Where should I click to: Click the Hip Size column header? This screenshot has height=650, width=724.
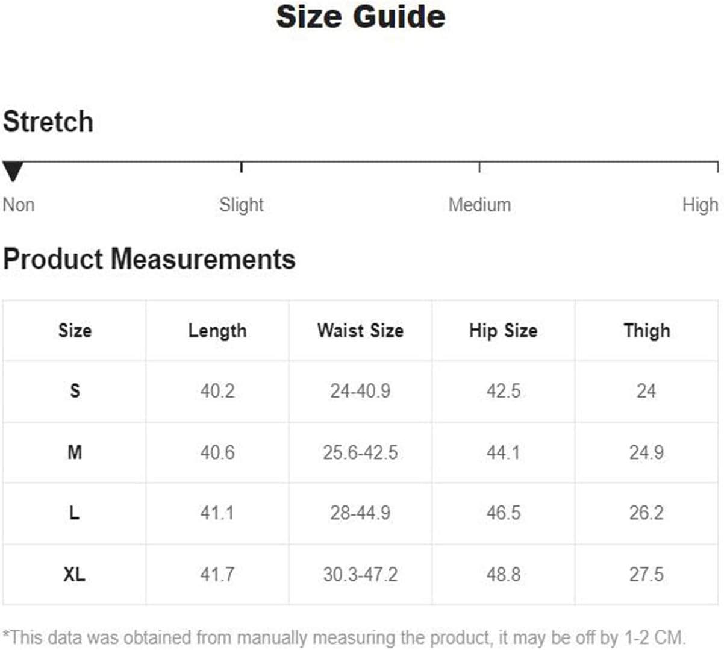[504, 331]
